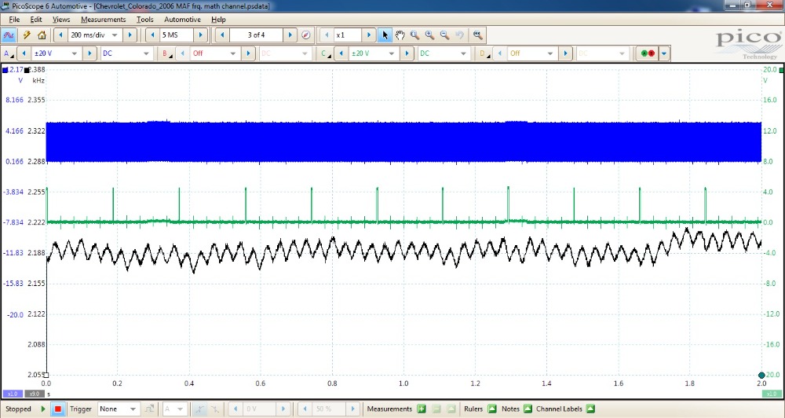785x418 pixels.
Task: Click the Auto setup lightning icon
Action: (x=27, y=35)
